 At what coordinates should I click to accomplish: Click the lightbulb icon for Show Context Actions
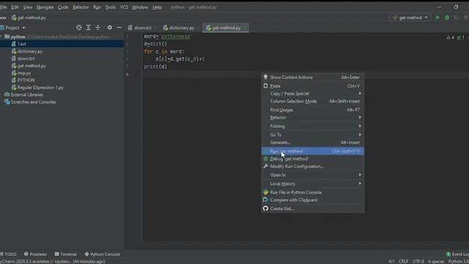(x=265, y=77)
